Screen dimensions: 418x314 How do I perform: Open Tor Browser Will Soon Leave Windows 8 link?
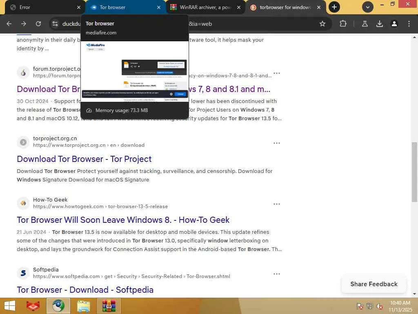[123, 220]
